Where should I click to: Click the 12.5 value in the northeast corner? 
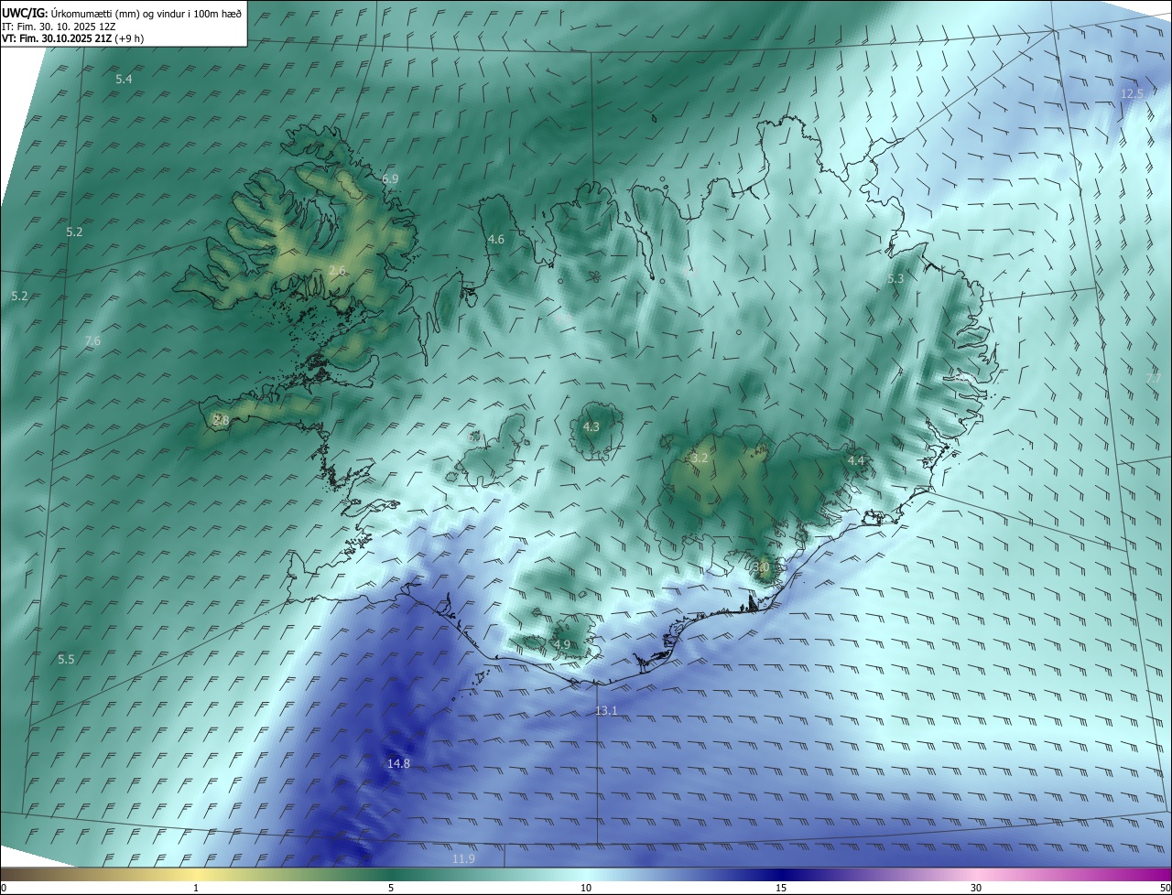(1132, 94)
